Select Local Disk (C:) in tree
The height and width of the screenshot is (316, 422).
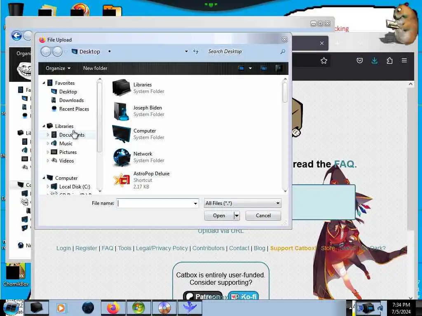pos(74,186)
